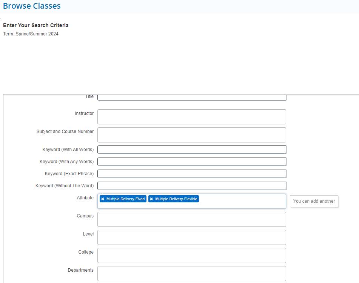
Task: Click the Browse Classes page heading
Action: pos(32,6)
